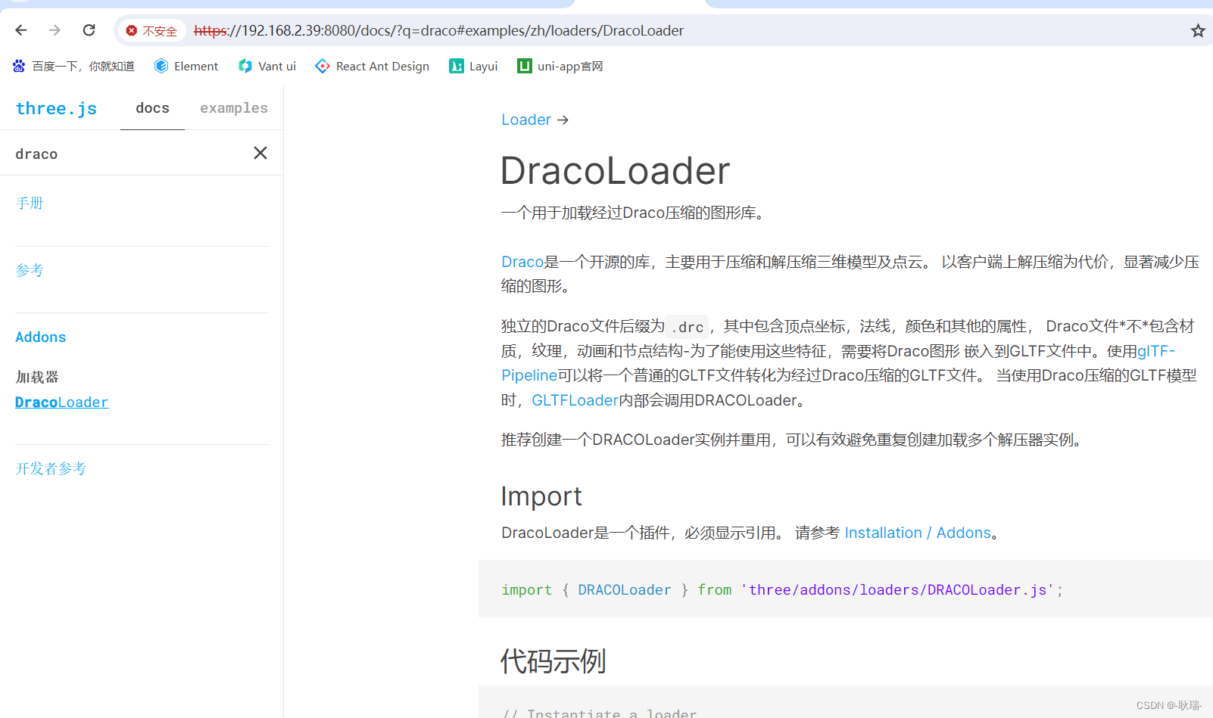Switch to the examples tab
The width and height of the screenshot is (1213, 718).
(233, 107)
